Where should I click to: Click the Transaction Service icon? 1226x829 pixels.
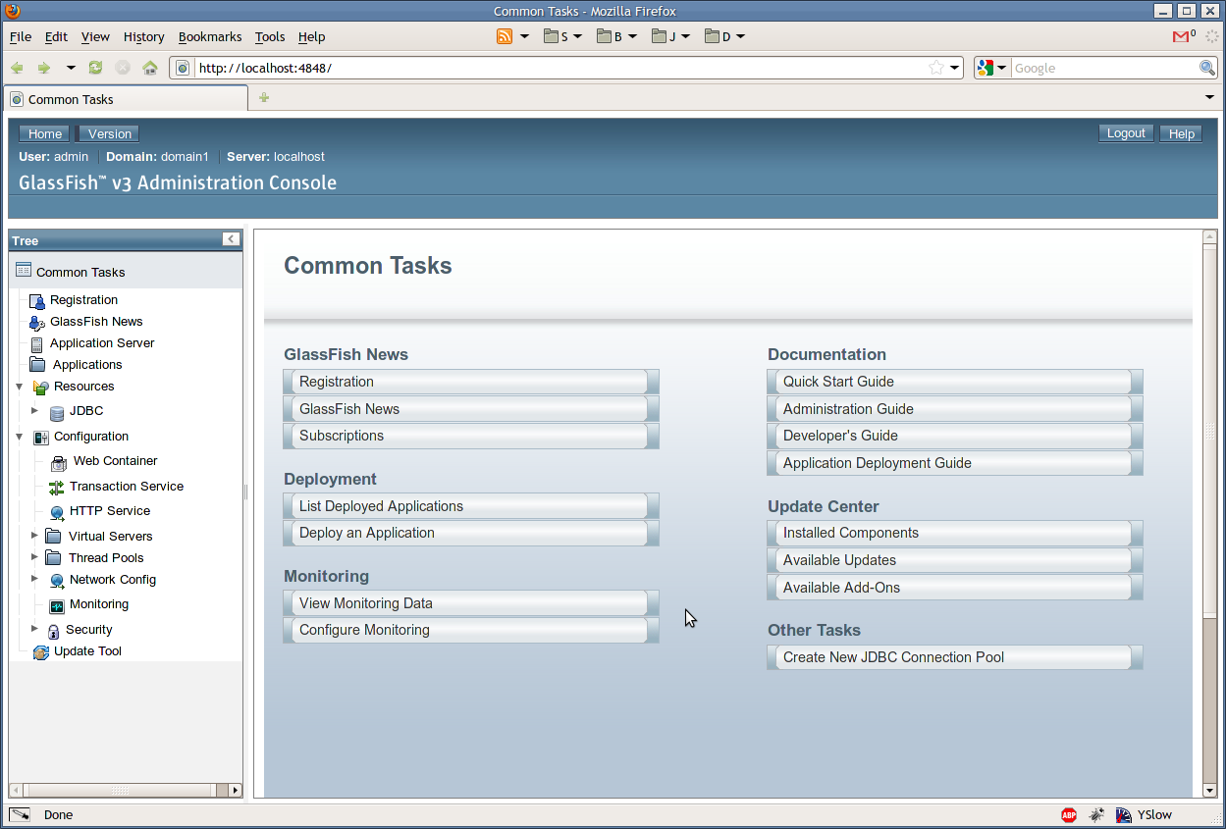[56, 488]
